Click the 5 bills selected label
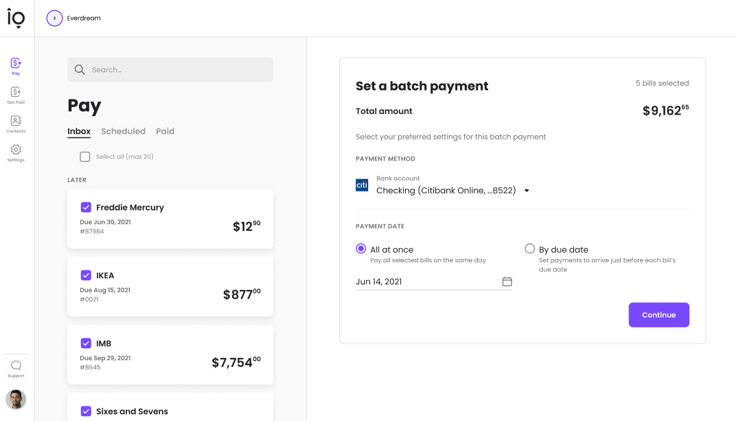Image resolution: width=736 pixels, height=421 pixels. coord(663,83)
